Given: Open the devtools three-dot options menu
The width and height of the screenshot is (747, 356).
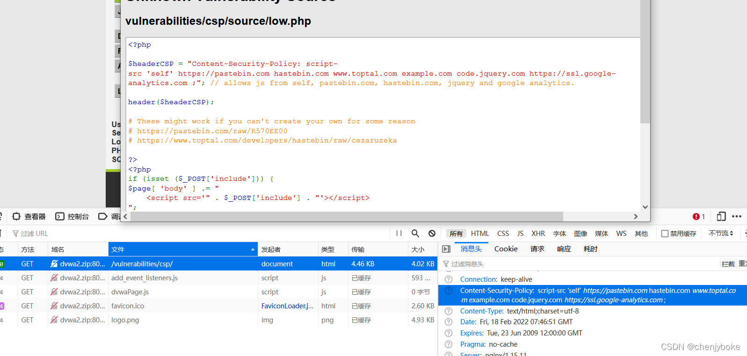Looking at the screenshot, I should pyautogui.click(x=737, y=216).
